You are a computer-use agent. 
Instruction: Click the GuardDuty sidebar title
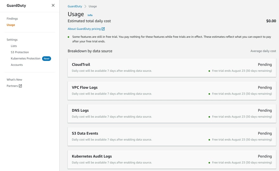pyautogui.click(x=16, y=5)
